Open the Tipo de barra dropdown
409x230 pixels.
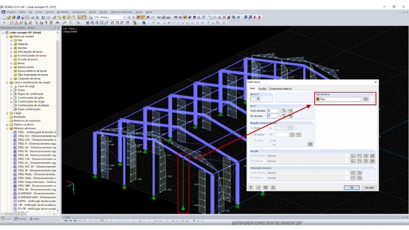[339, 99]
